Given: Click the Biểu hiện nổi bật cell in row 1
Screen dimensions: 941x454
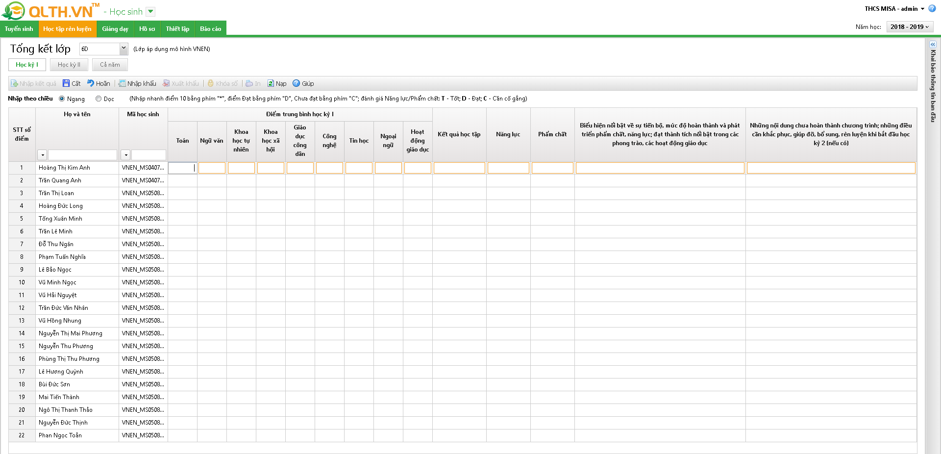Looking at the screenshot, I should 660,168.
